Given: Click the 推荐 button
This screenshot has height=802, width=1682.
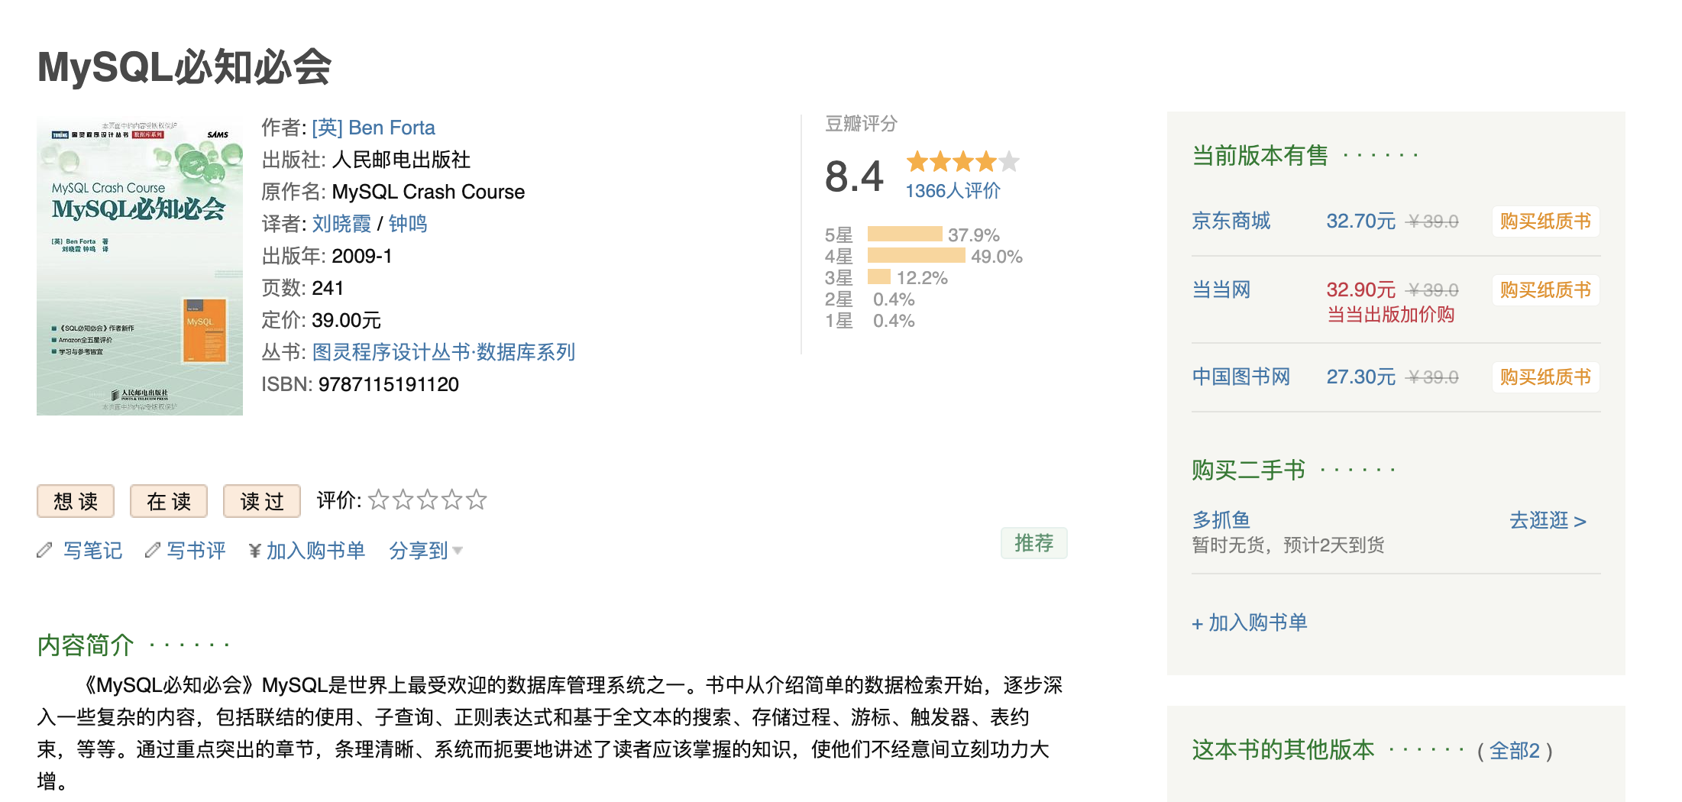Looking at the screenshot, I should [x=1033, y=543].
